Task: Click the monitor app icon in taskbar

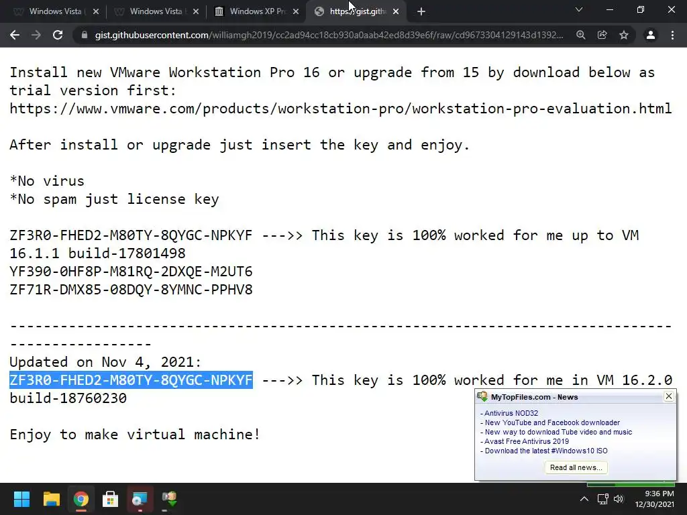Action: [140, 499]
